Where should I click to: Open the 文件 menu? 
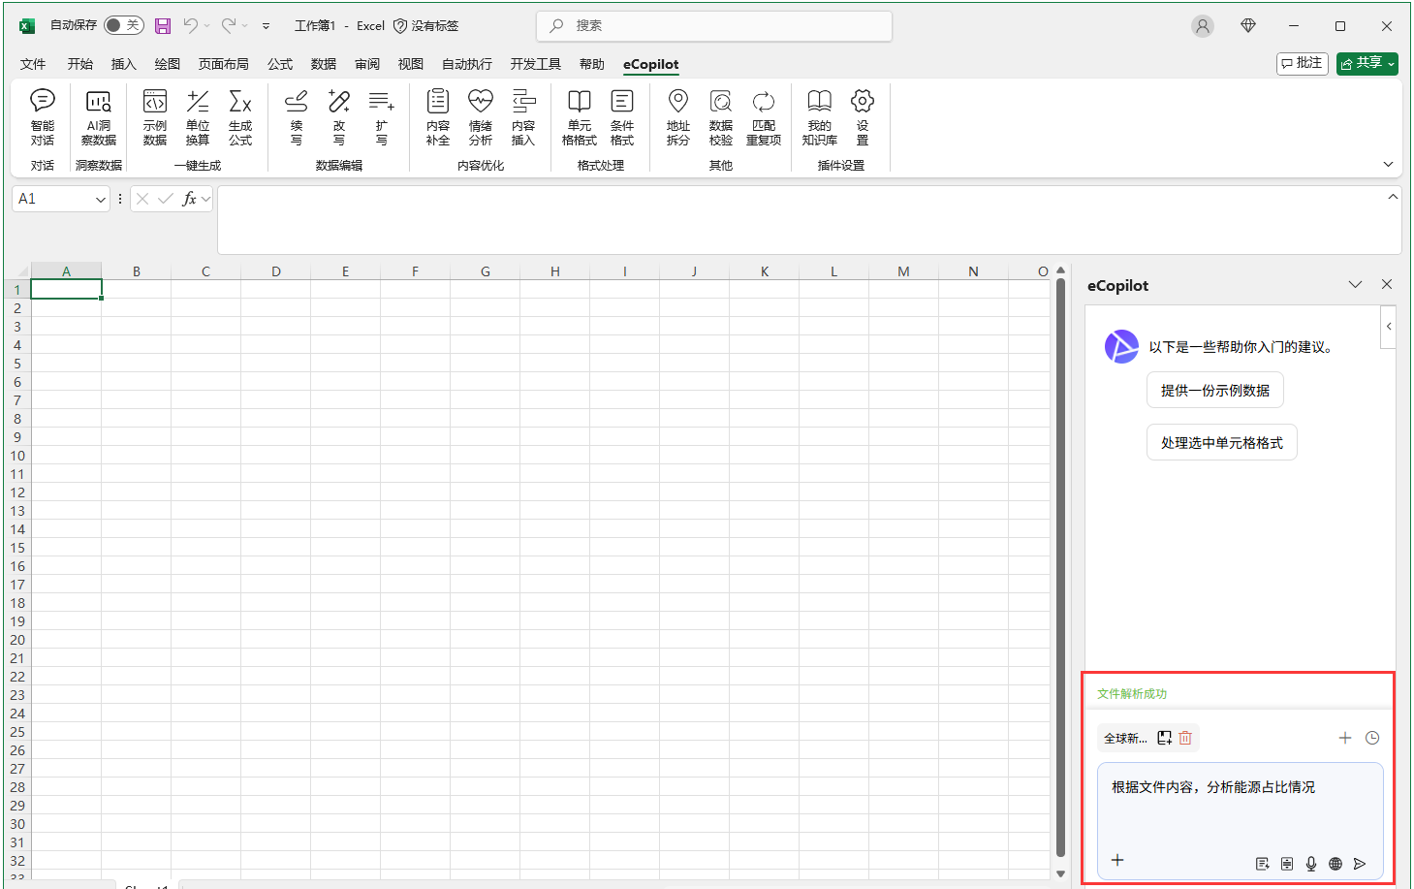coord(33,64)
